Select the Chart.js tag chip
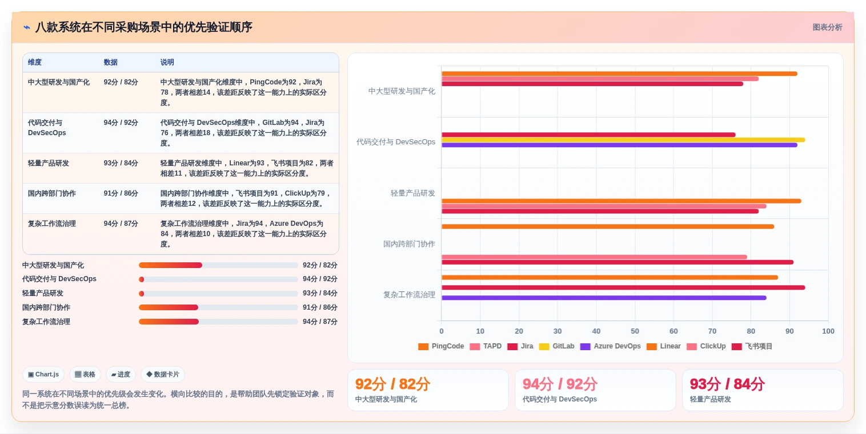The width and height of the screenshot is (866, 434). tap(43, 375)
